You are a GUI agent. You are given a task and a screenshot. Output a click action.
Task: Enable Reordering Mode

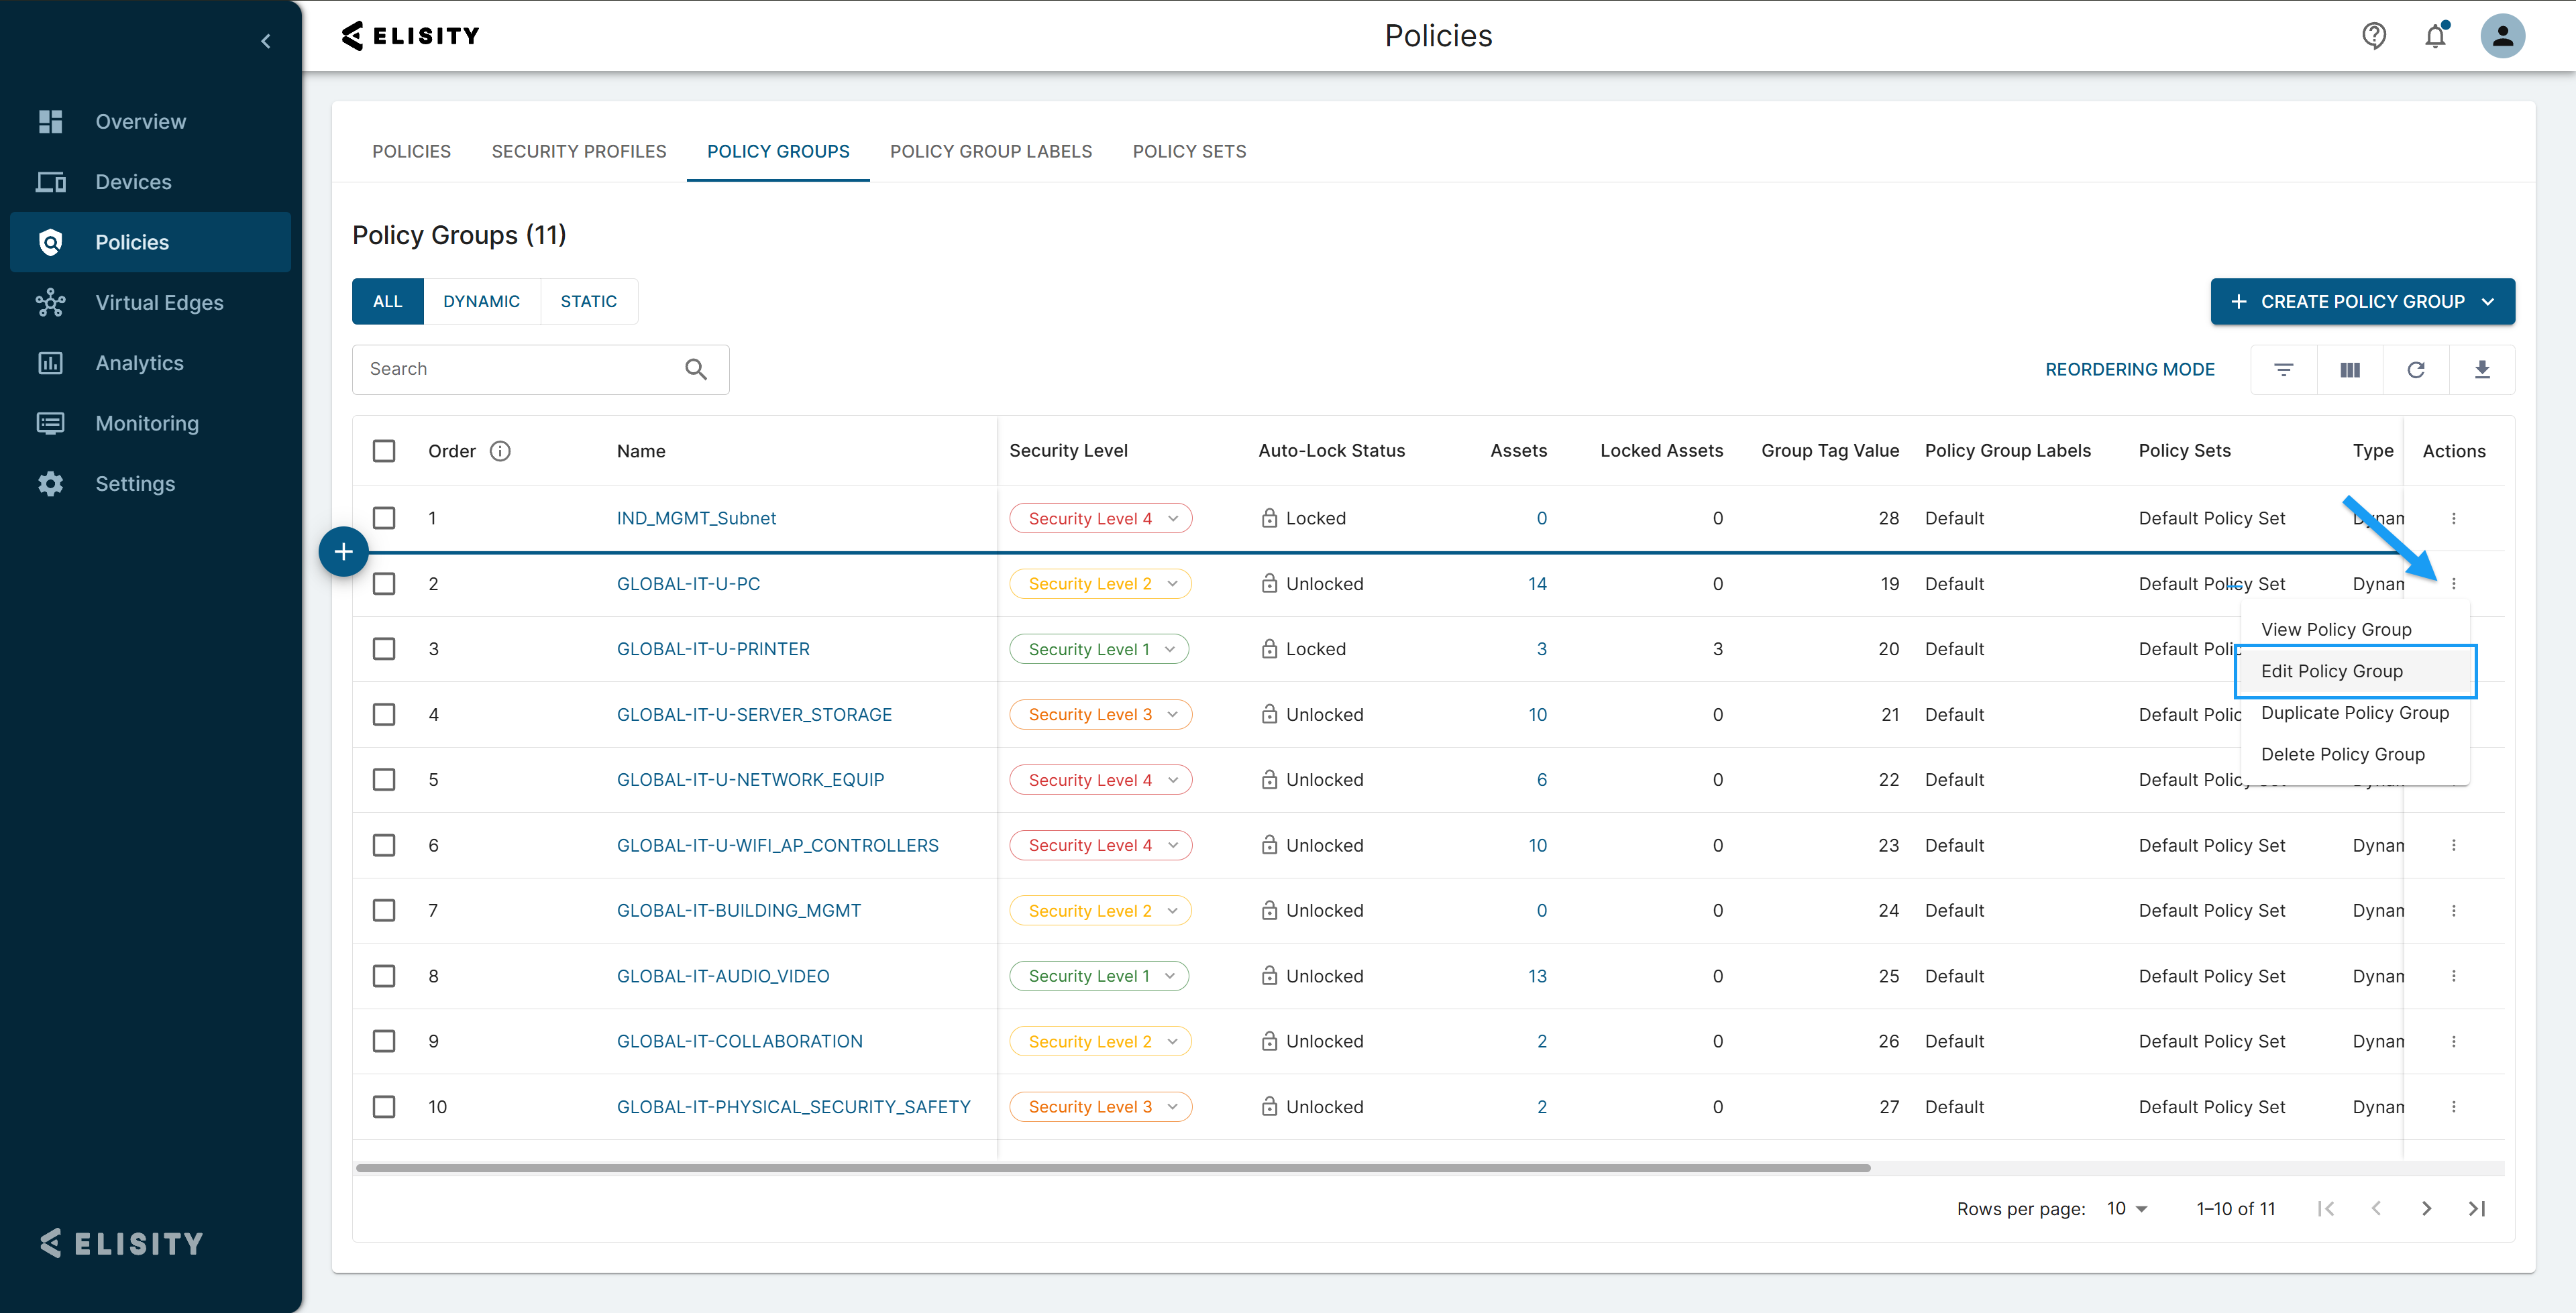point(2129,370)
